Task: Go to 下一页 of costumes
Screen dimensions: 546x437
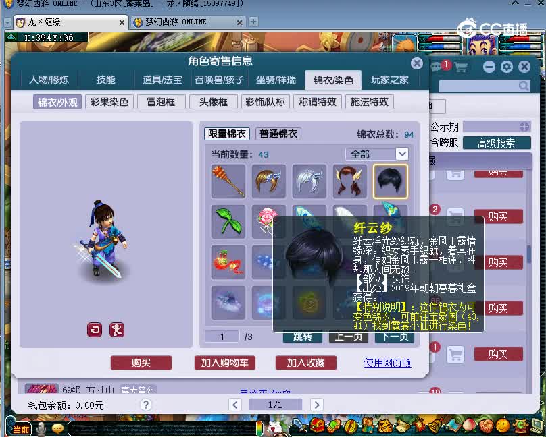Action: 394,337
